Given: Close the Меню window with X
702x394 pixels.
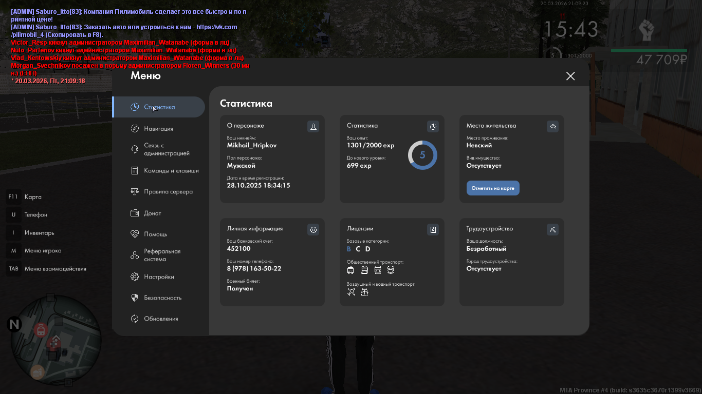Looking at the screenshot, I should 570,76.
